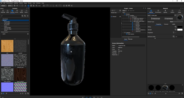Open the 100 % zoom dropdown
The image size is (184, 98).
(x=10, y=6)
